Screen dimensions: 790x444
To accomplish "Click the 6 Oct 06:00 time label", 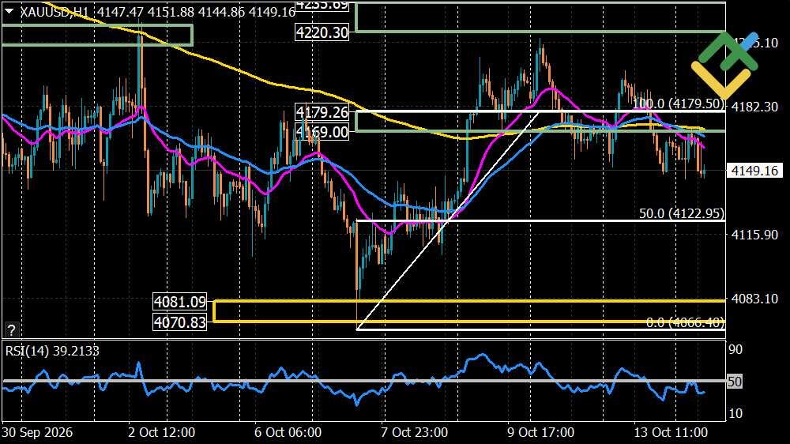I will (x=288, y=432).
